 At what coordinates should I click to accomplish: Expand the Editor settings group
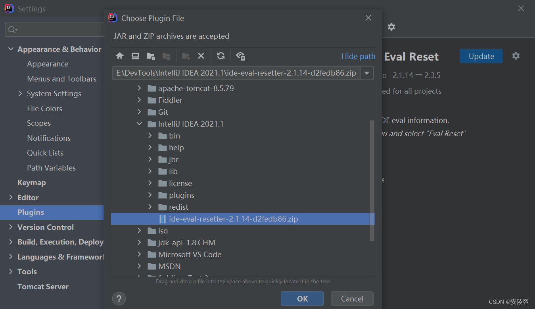(11, 197)
